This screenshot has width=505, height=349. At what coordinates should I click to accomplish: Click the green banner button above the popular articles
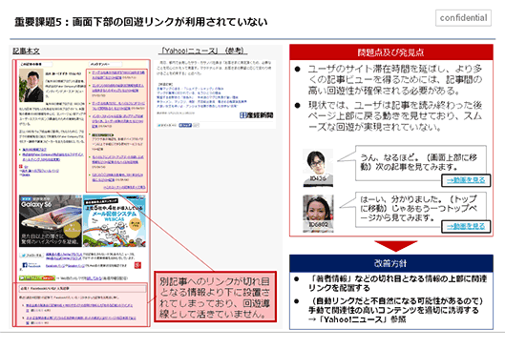pyautogui.click(x=37, y=277)
